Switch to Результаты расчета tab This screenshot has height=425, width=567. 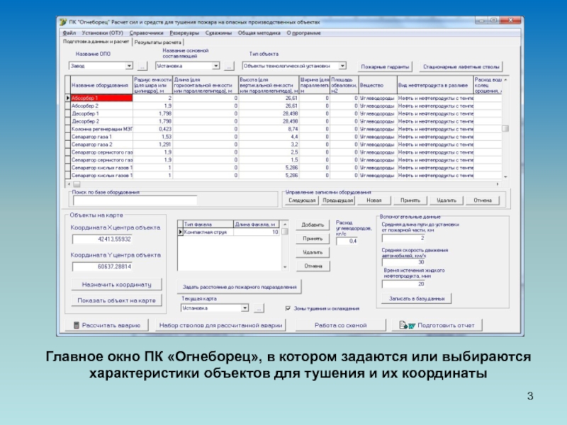pos(157,42)
